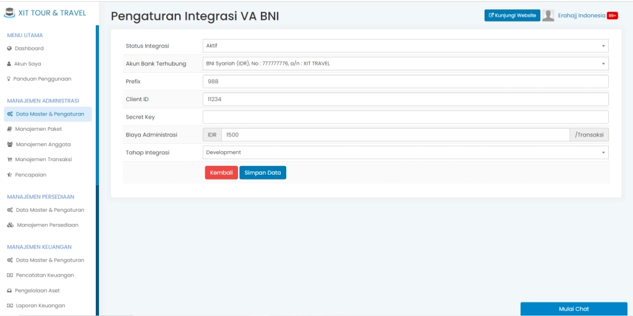The image size is (633, 316).
Task: Click the XIT Tour & Travel logo icon
Action: coord(9,12)
